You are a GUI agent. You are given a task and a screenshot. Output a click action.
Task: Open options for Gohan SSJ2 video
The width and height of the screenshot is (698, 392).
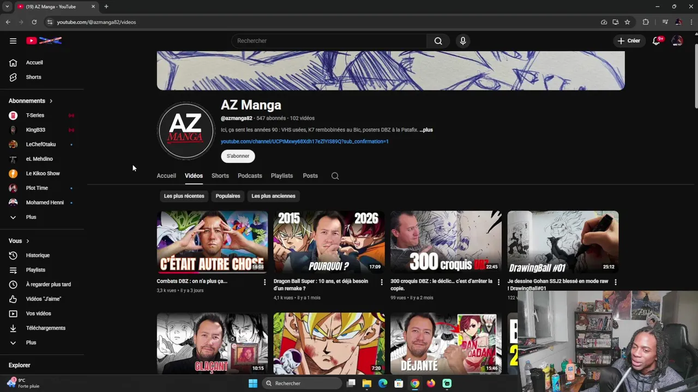click(615, 282)
